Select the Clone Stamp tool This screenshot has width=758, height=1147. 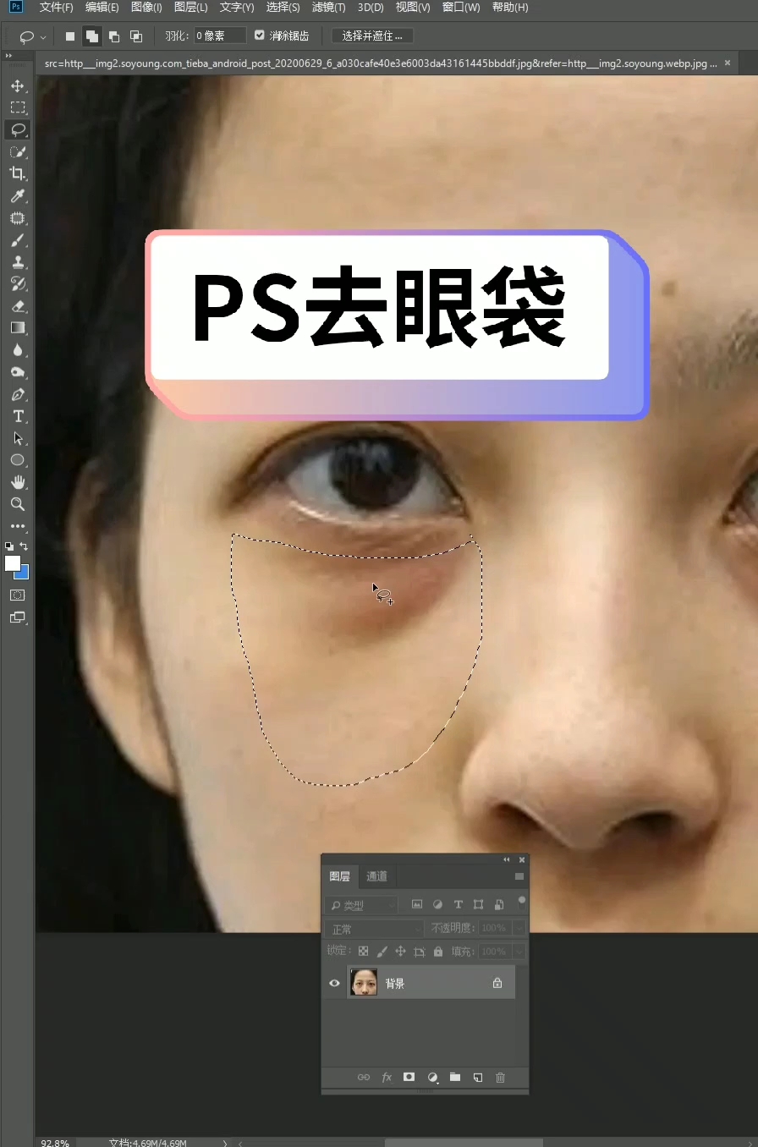(17, 262)
